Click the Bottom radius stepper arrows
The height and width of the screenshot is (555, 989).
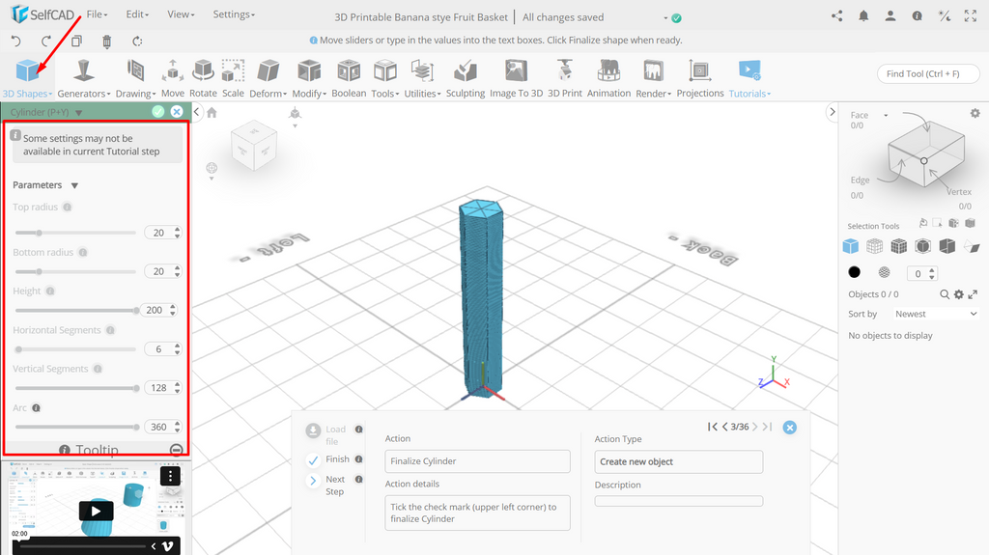click(x=178, y=272)
